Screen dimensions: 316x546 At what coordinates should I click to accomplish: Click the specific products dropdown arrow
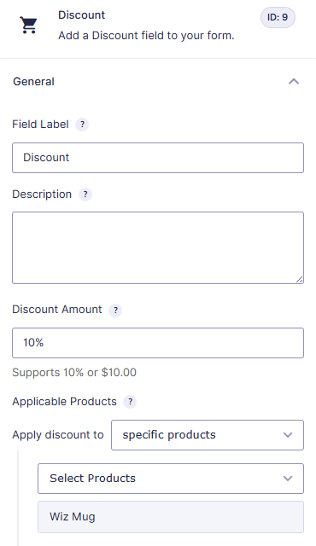pyautogui.click(x=288, y=435)
